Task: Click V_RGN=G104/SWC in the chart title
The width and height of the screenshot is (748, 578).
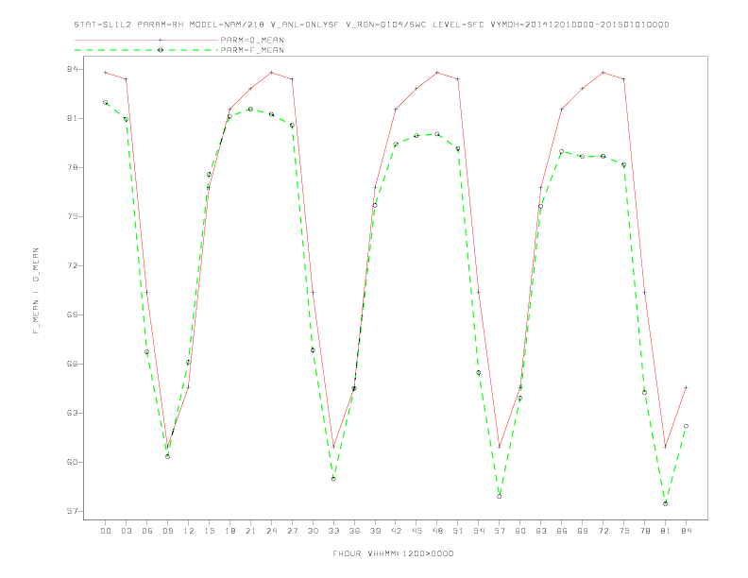Action: pos(385,25)
